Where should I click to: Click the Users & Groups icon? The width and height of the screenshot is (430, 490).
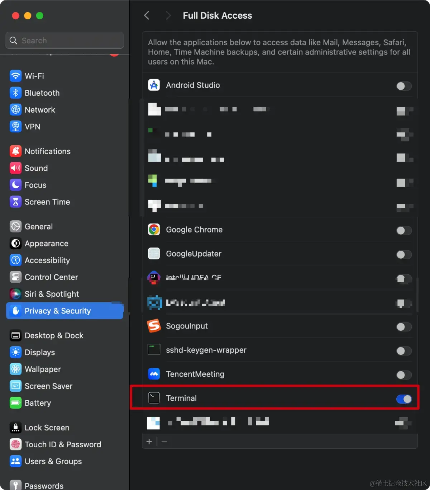[15, 461]
